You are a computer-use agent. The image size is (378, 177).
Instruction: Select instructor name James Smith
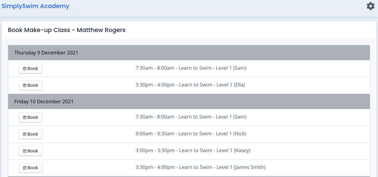click(250, 167)
